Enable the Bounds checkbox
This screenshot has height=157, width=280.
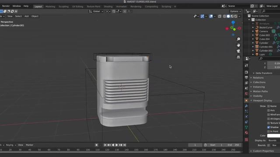tap(268, 145)
